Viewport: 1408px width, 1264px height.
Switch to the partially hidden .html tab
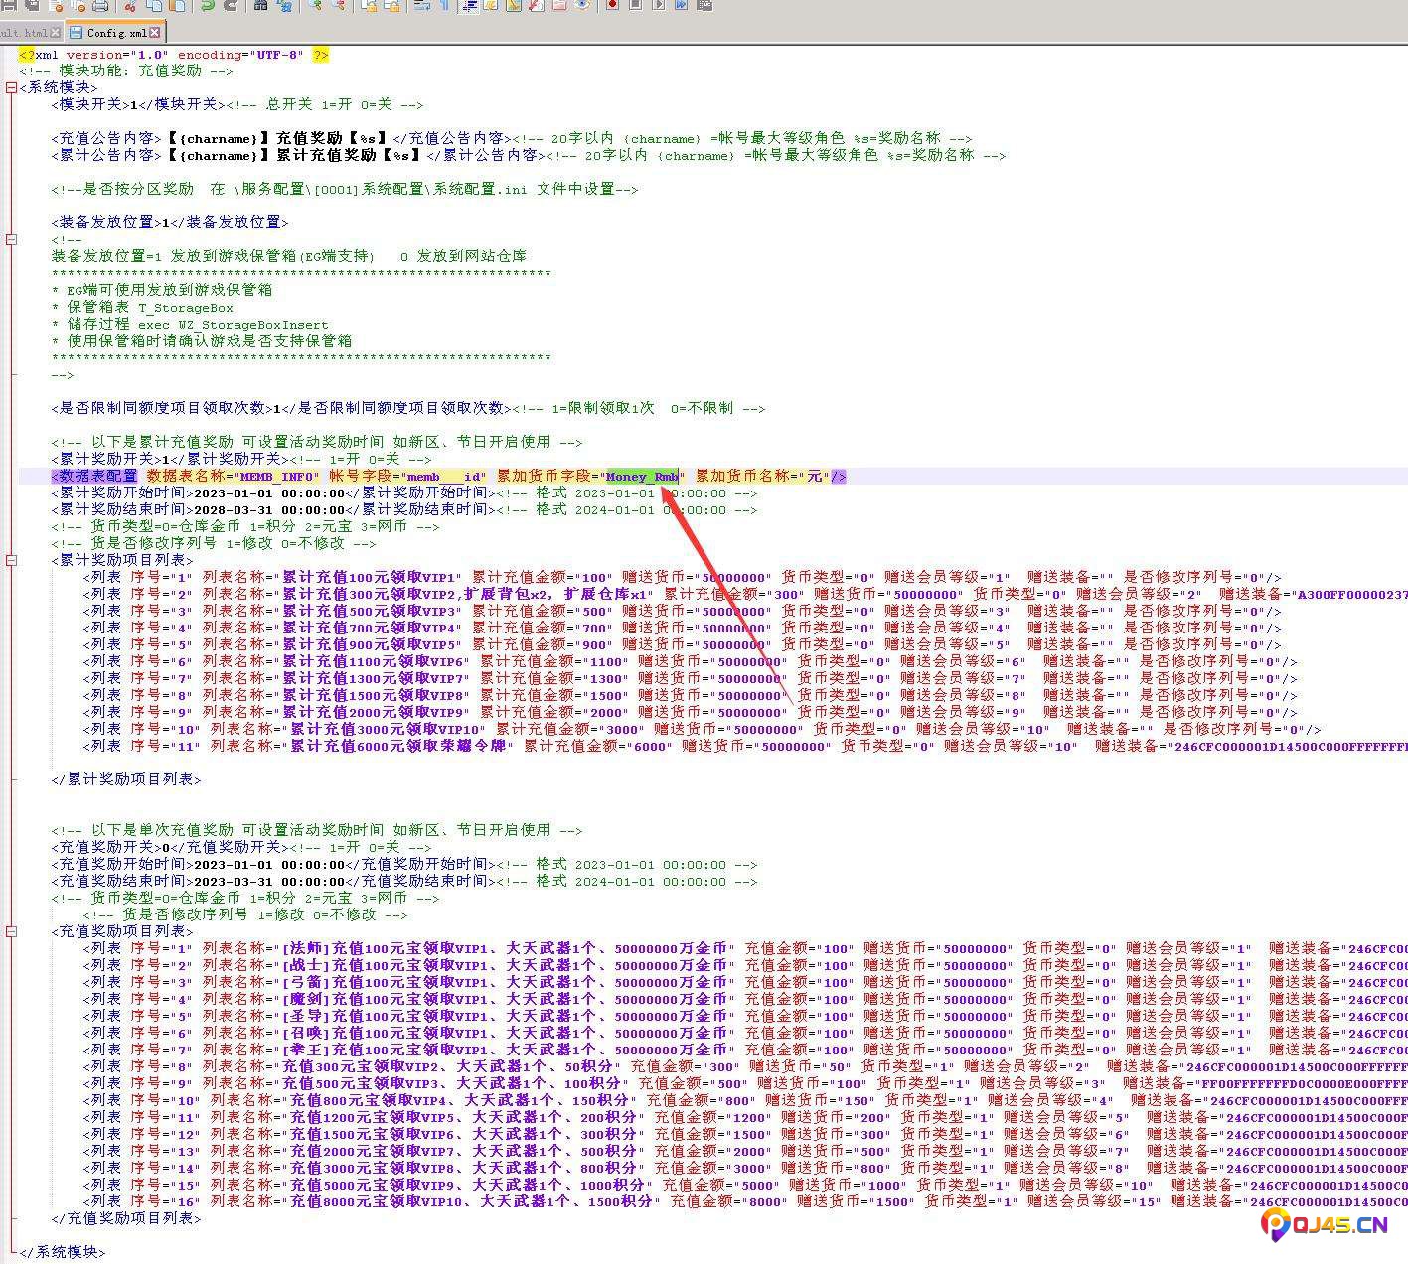pos(22,33)
